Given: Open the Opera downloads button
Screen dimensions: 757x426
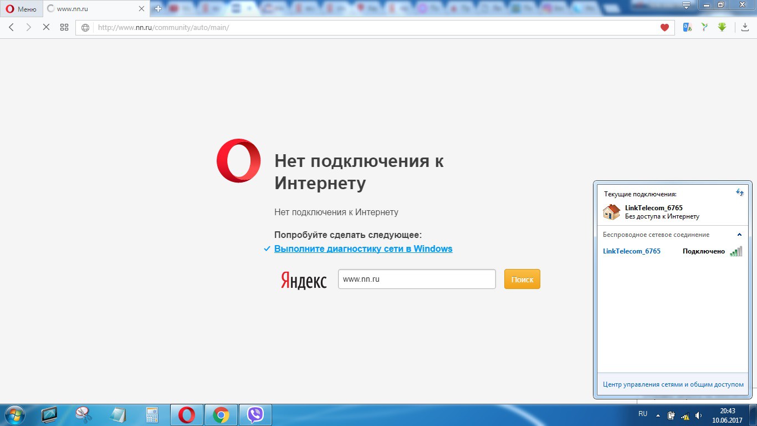Looking at the screenshot, I should [745, 27].
